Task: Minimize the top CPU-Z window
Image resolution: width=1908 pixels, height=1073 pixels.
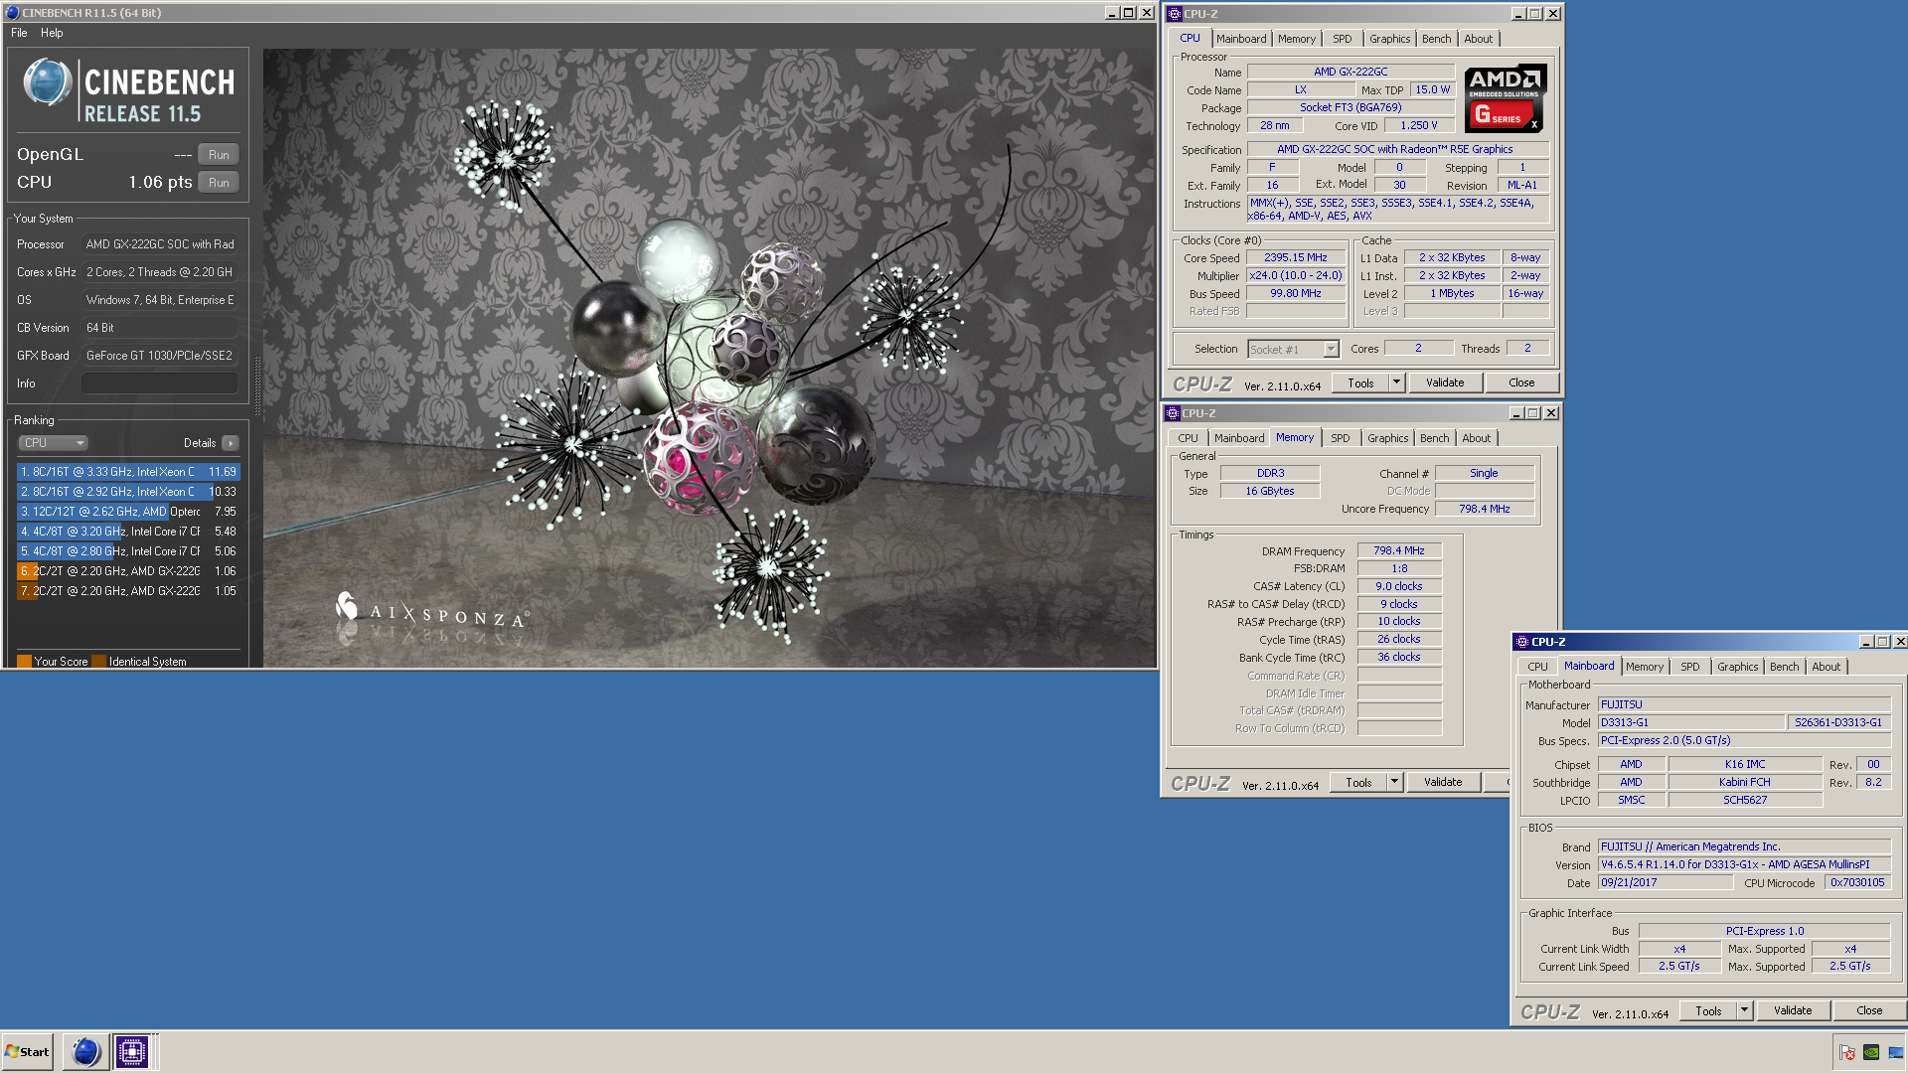Action: [x=1517, y=14]
